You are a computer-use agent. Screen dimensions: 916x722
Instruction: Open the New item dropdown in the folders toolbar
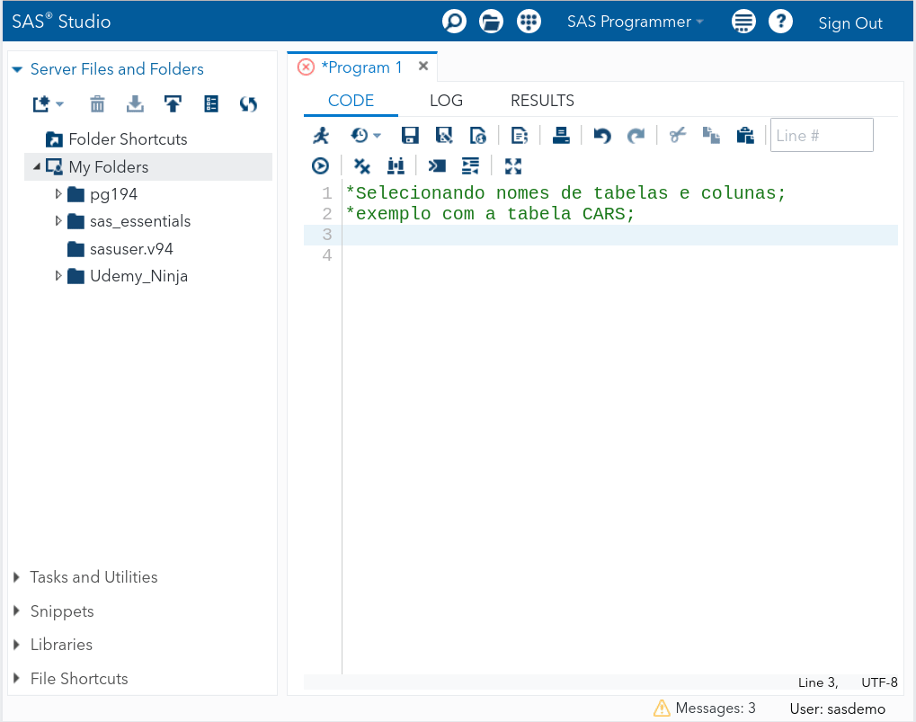coord(48,104)
